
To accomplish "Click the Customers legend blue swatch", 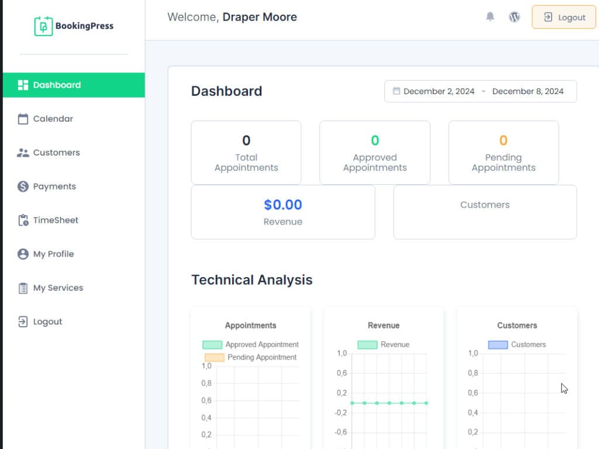I will click(498, 345).
